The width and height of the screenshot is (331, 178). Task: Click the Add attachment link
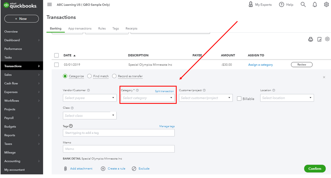click(81, 168)
